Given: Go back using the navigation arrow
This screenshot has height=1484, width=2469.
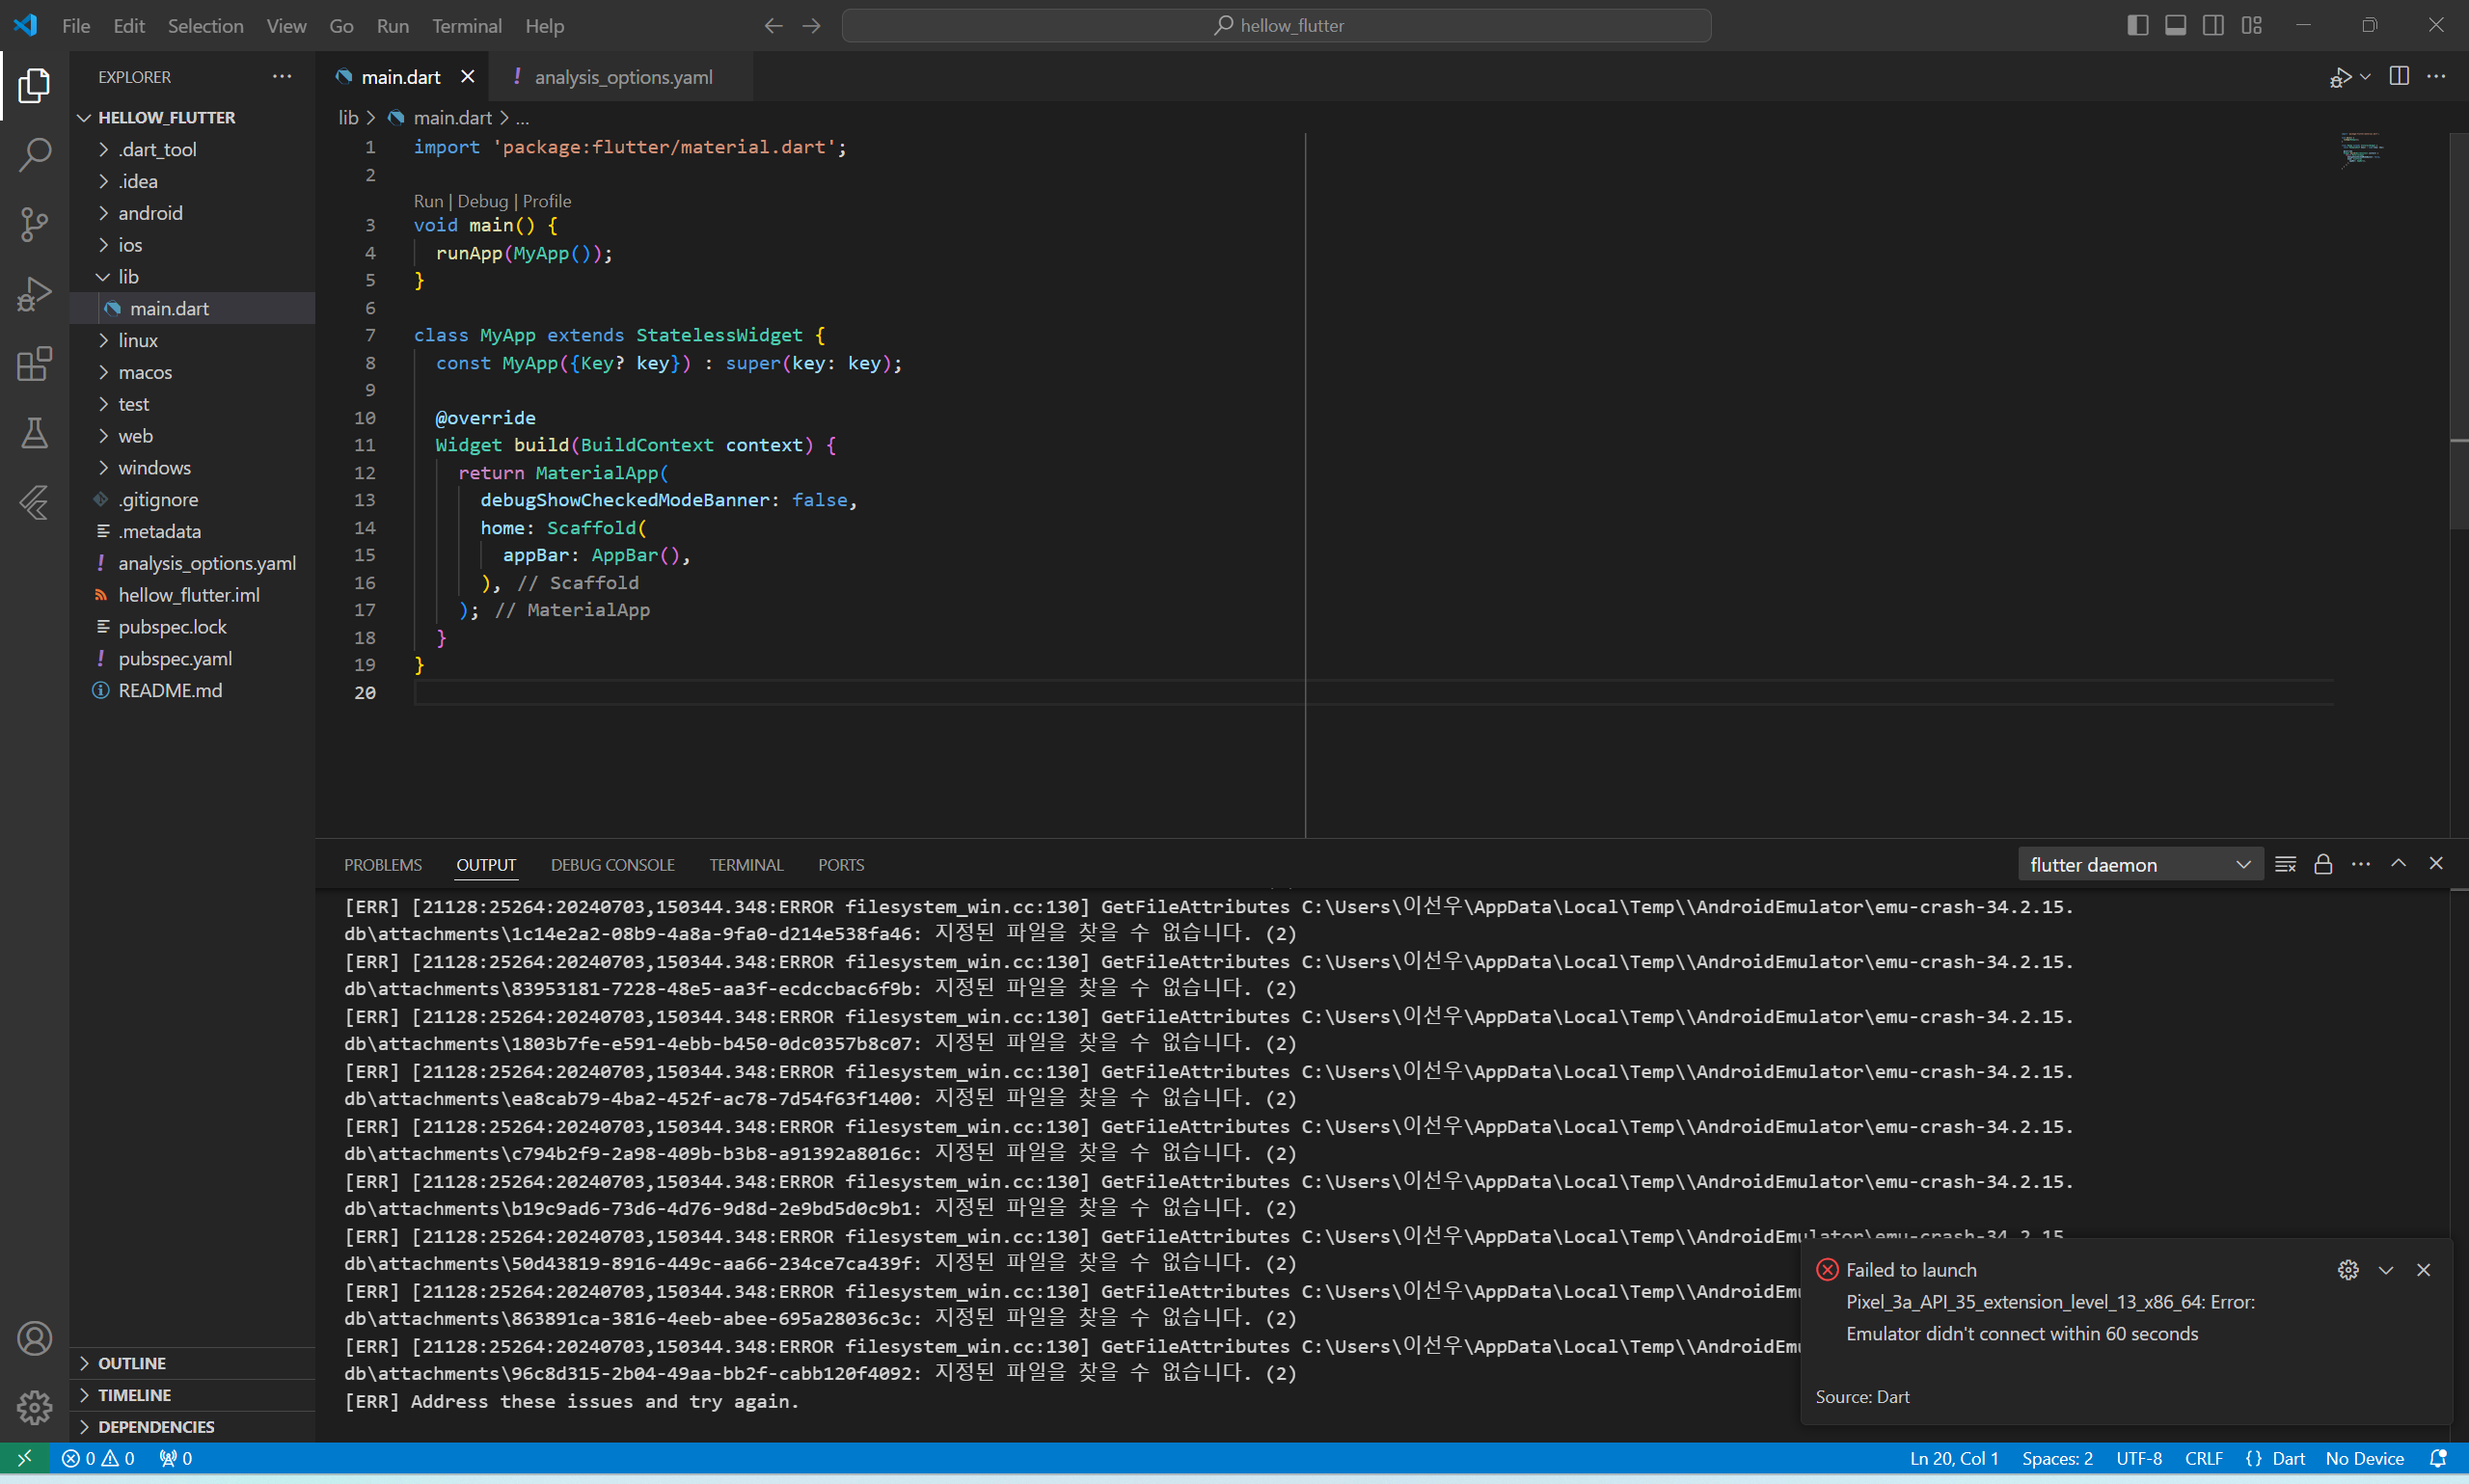Looking at the screenshot, I should click(x=773, y=26).
